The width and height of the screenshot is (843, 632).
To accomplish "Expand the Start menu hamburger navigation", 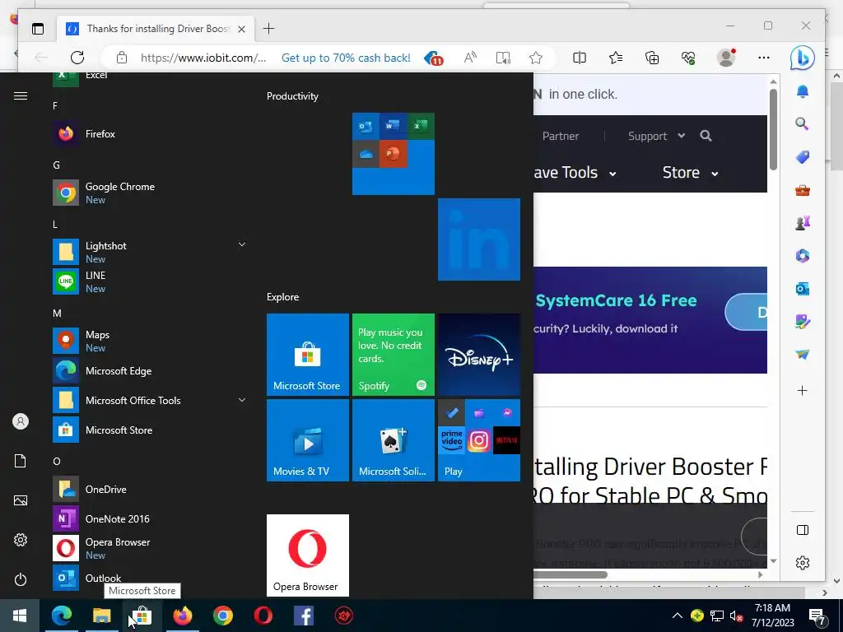I will coord(21,95).
